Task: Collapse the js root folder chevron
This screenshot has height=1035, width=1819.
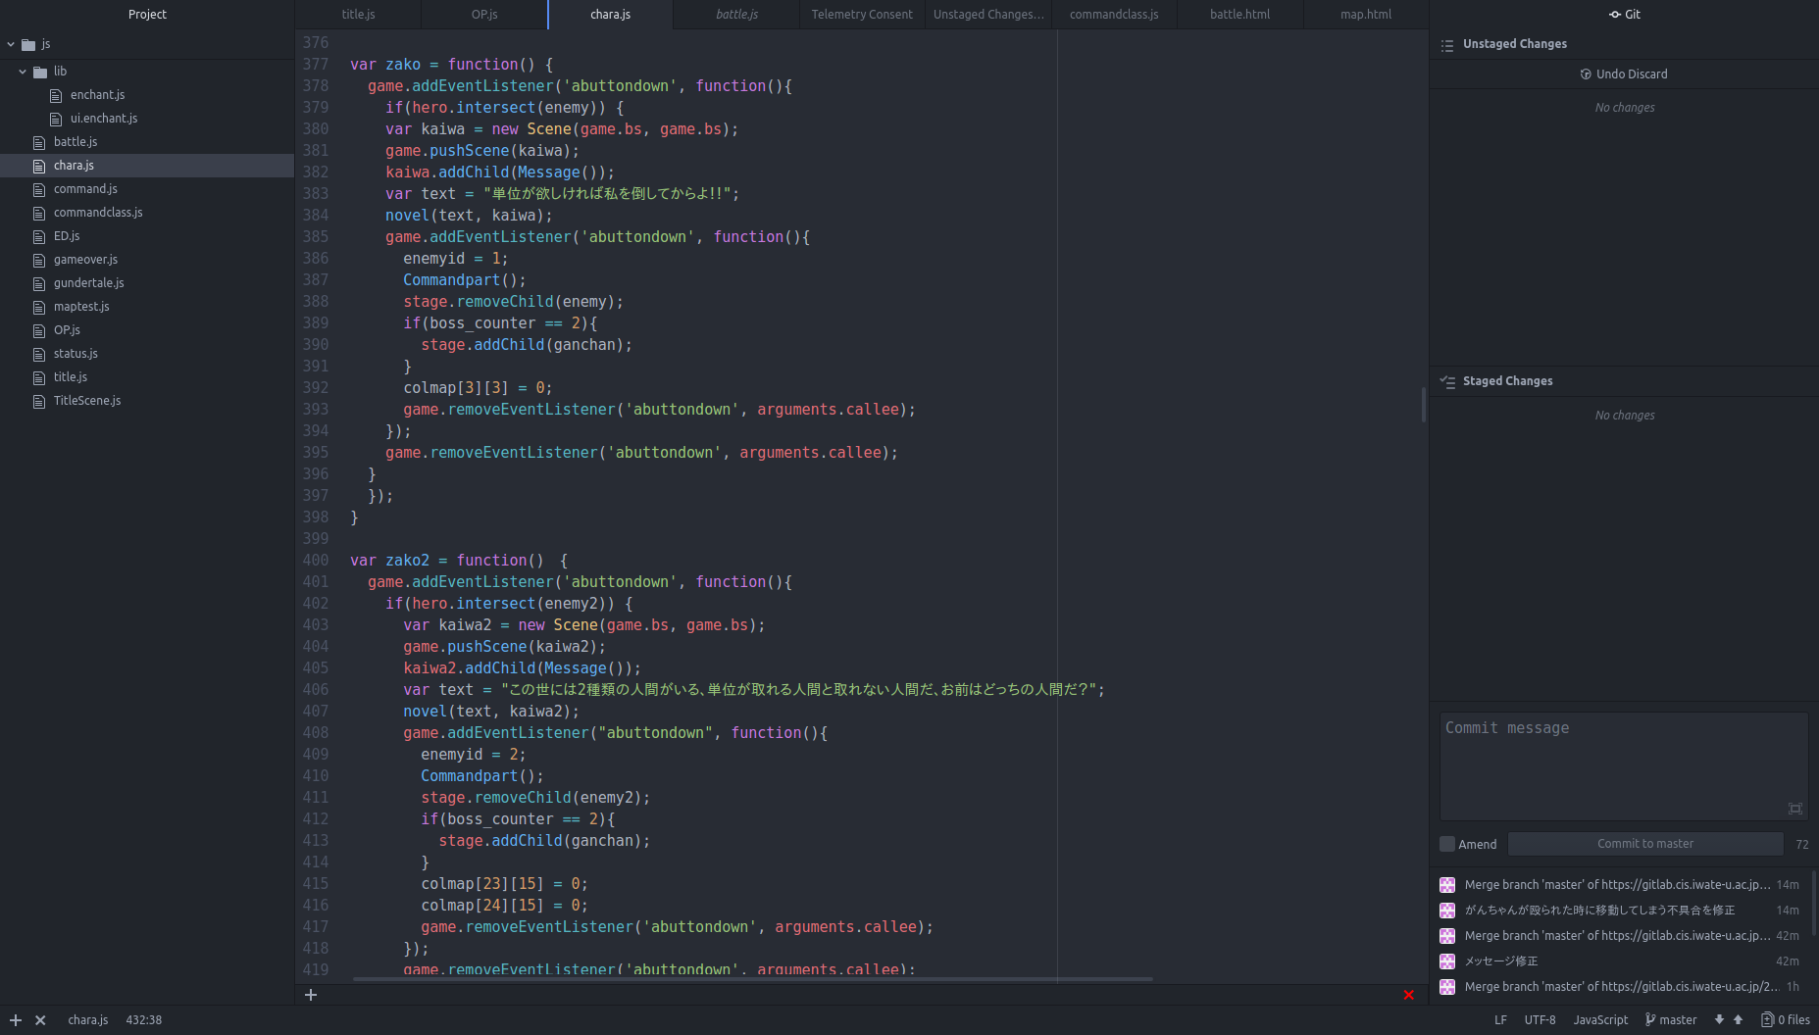Action: click(x=11, y=44)
